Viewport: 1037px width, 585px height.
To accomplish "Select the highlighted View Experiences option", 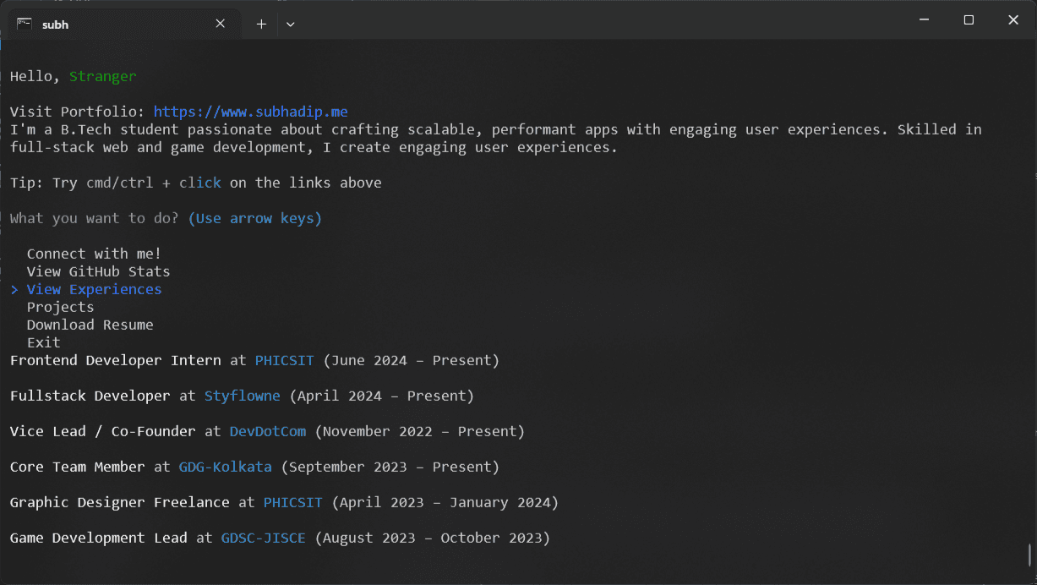I will pos(94,288).
